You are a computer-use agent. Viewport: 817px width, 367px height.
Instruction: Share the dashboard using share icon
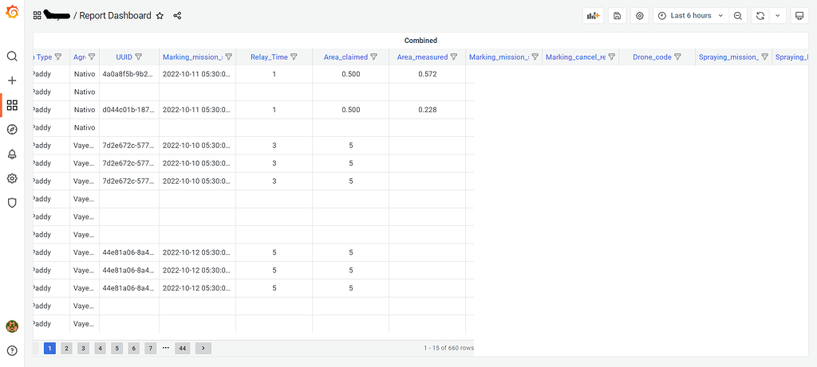click(177, 16)
